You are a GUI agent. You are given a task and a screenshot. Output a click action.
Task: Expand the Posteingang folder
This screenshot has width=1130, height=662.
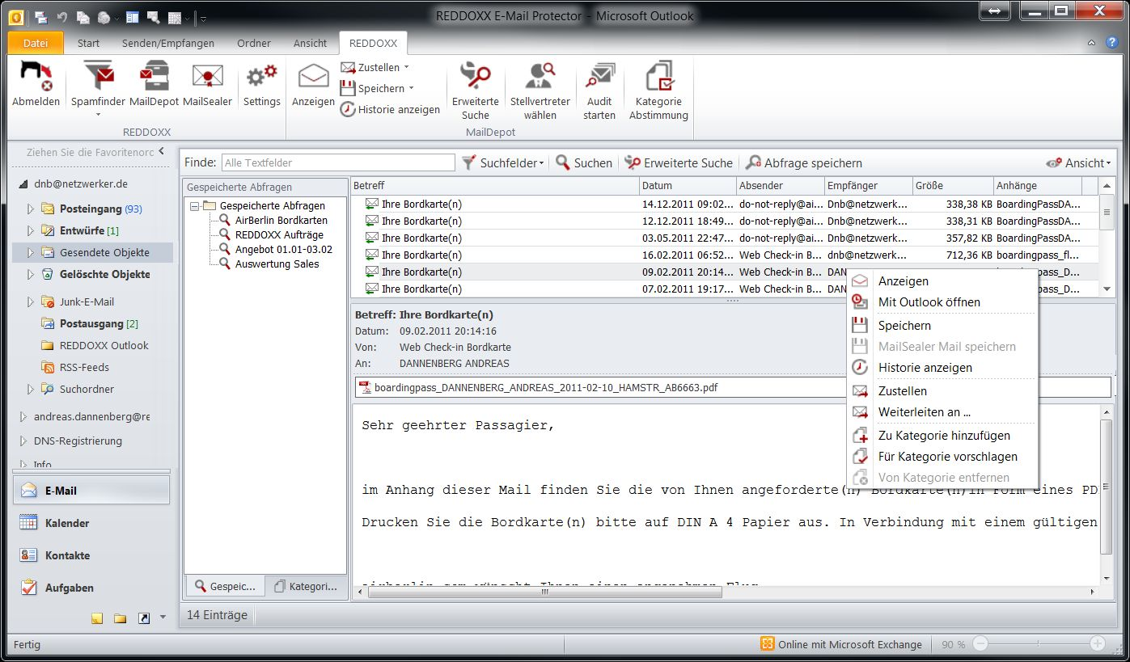[x=31, y=209]
